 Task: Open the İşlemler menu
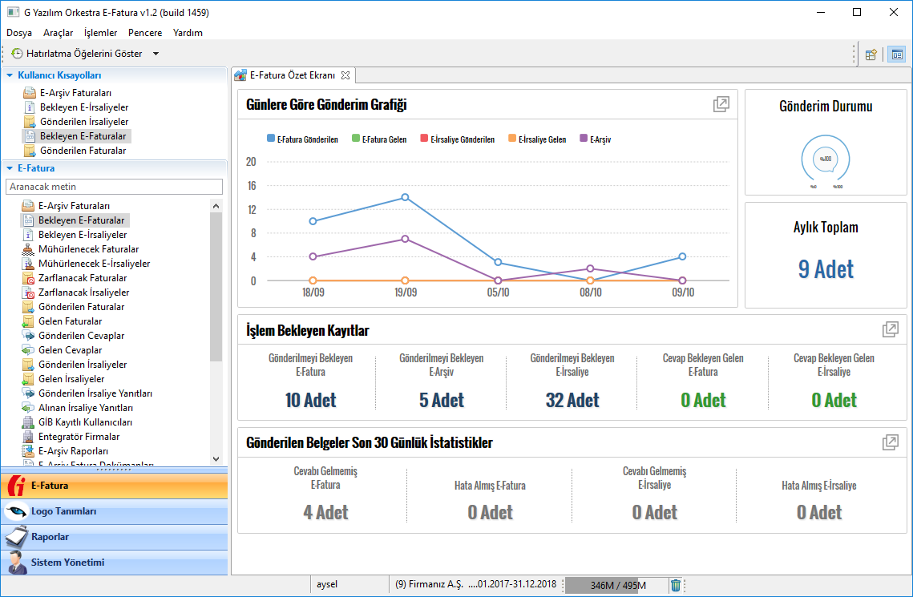[x=100, y=33]
